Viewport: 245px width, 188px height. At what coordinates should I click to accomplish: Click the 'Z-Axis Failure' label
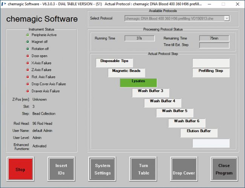coord(41,70)
